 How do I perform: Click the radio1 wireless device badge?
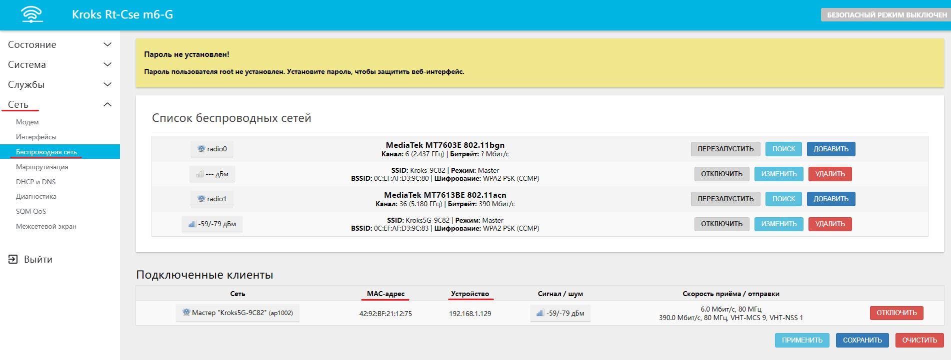pos(212,199)
